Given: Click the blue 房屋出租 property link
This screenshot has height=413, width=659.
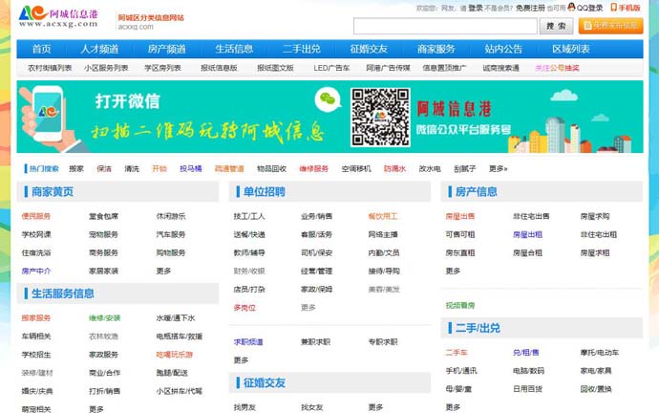Looking at the screenshot, I should [x=527, y=234].
